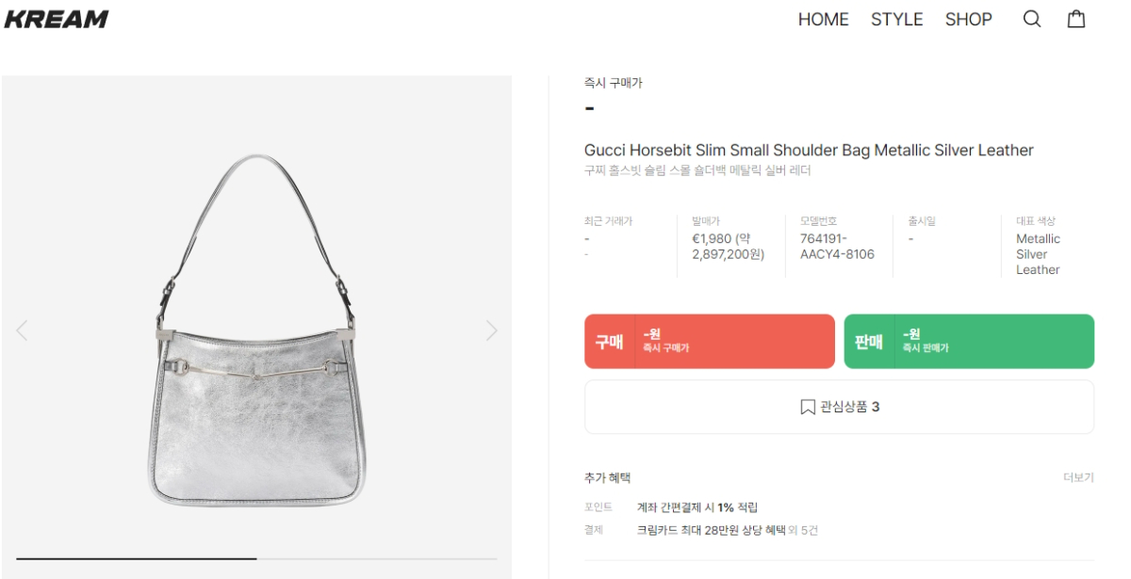Open the SHOP menu
Viewport: 1131px width, 579px height.
click(969, 19)
